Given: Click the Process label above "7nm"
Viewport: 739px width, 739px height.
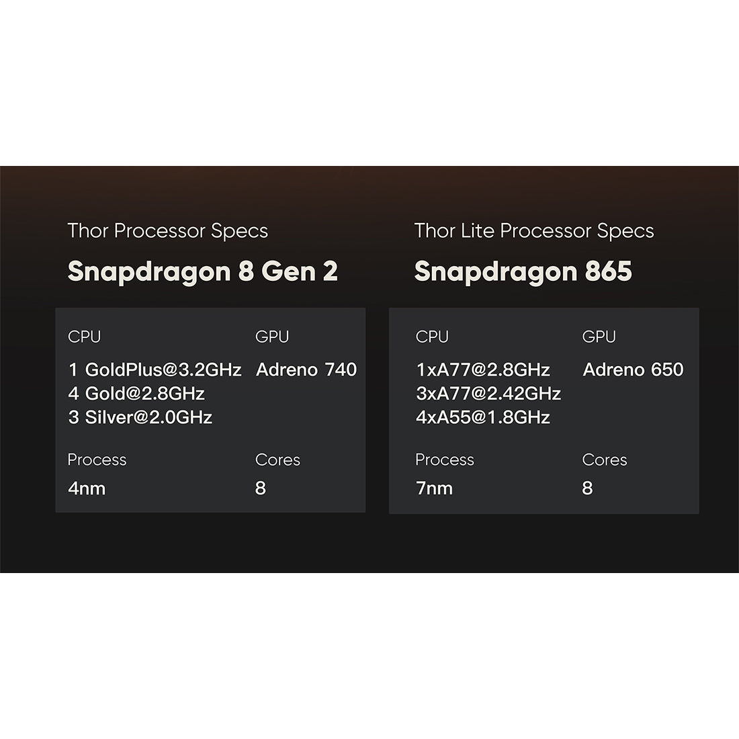Looking at the screenshot, I should point(444,460).
